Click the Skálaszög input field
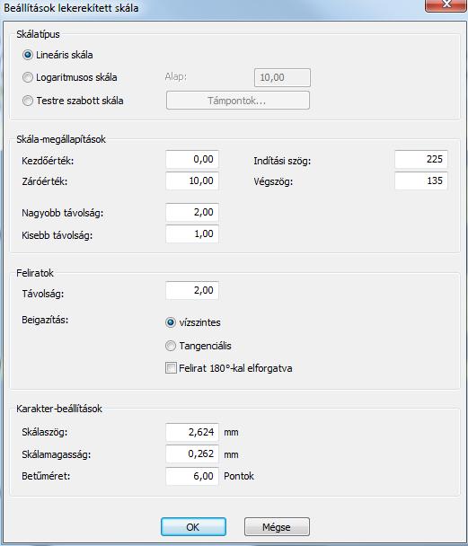 (192, 433)
